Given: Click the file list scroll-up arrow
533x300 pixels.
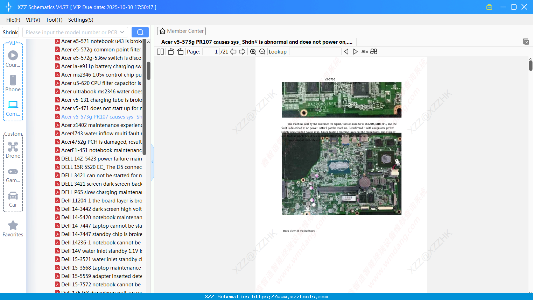Looking at the screenshot, I should (148, 42).
